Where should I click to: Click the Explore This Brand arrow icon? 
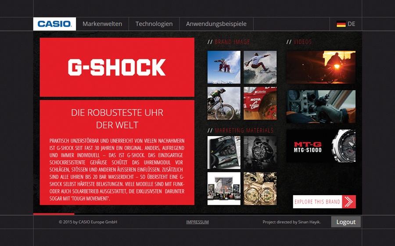tap(349, 201)
